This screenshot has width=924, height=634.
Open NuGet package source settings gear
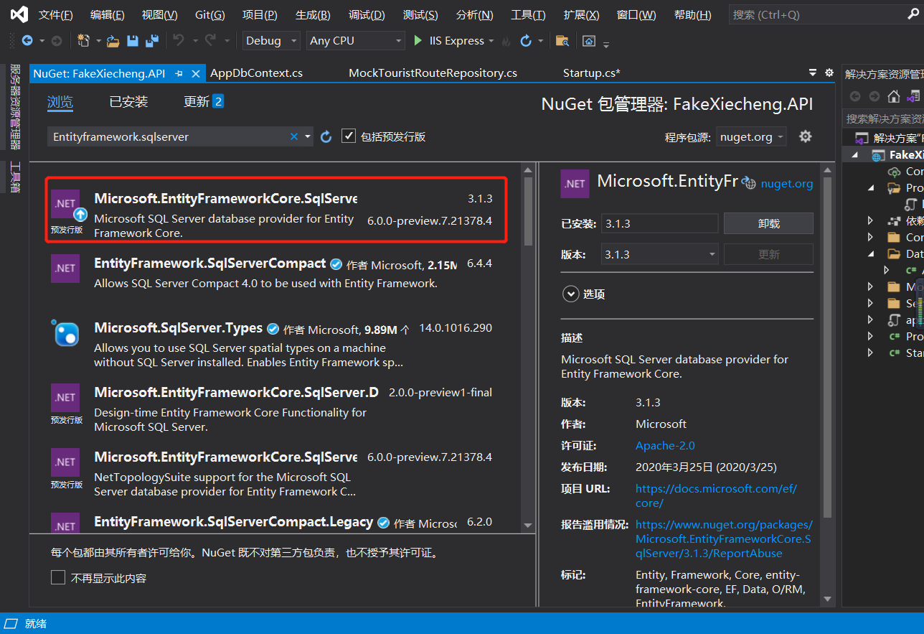[806, 136]
